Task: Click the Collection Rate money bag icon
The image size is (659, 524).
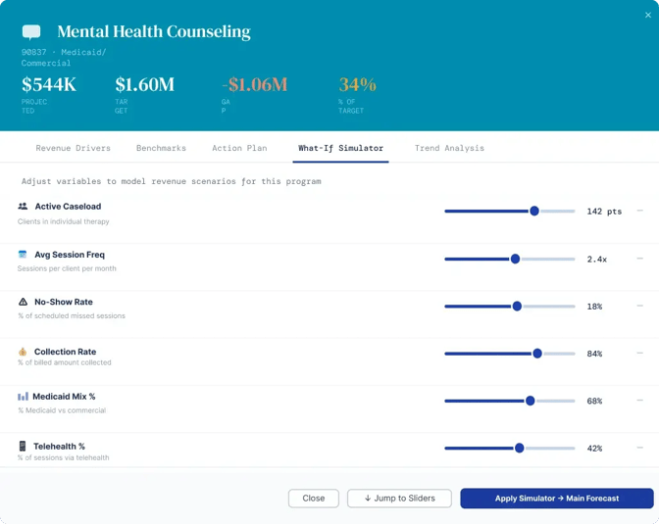Action: tap(23, 352)
